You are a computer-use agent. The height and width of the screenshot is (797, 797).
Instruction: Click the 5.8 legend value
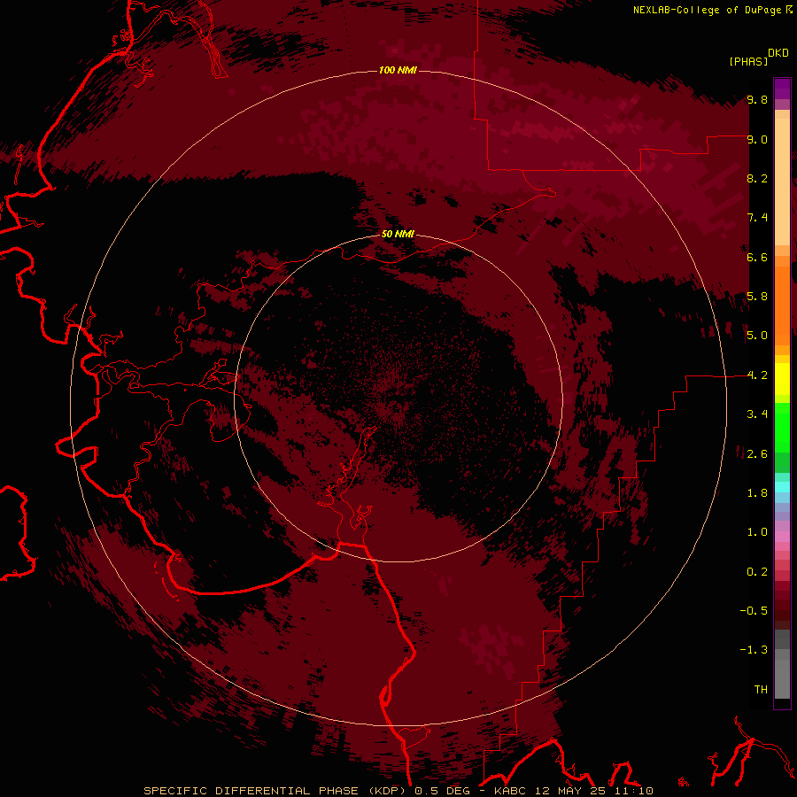tap(757, 297)
